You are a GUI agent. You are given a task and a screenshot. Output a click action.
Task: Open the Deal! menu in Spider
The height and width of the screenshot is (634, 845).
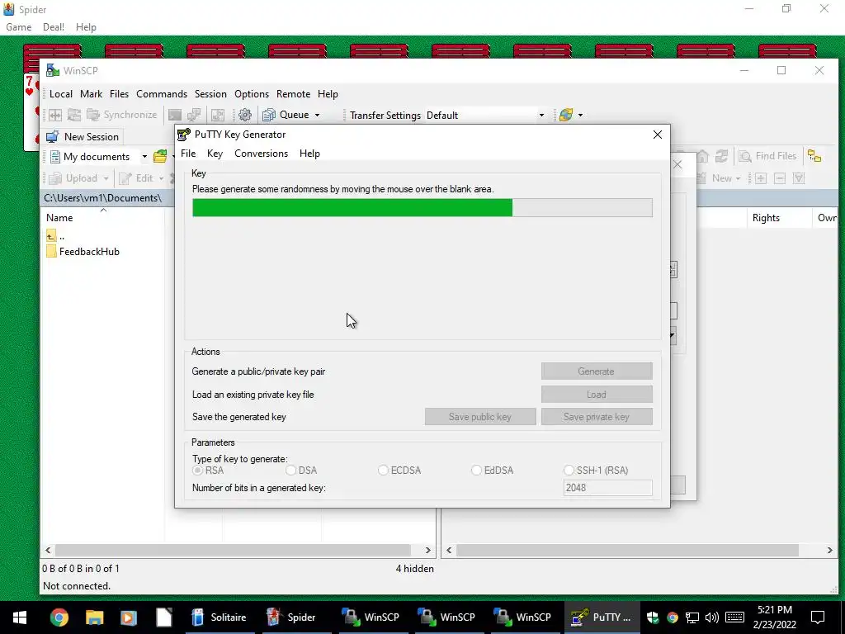click(x=54, y=27)
